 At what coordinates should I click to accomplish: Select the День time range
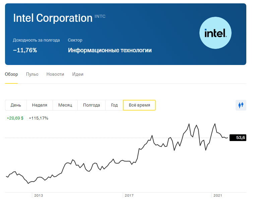coord(16,105)
